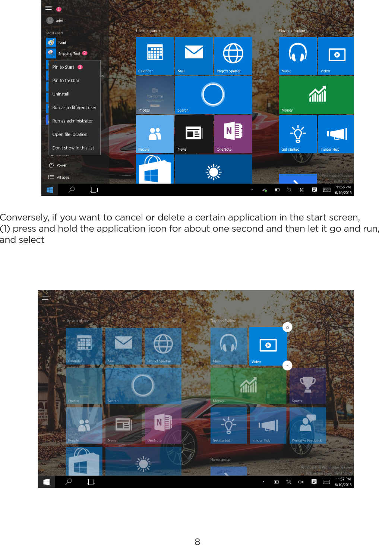This screenshot has height=545, width=379.
Task: Open People tile in upper screenshot
Action: (x=155, y=134)
